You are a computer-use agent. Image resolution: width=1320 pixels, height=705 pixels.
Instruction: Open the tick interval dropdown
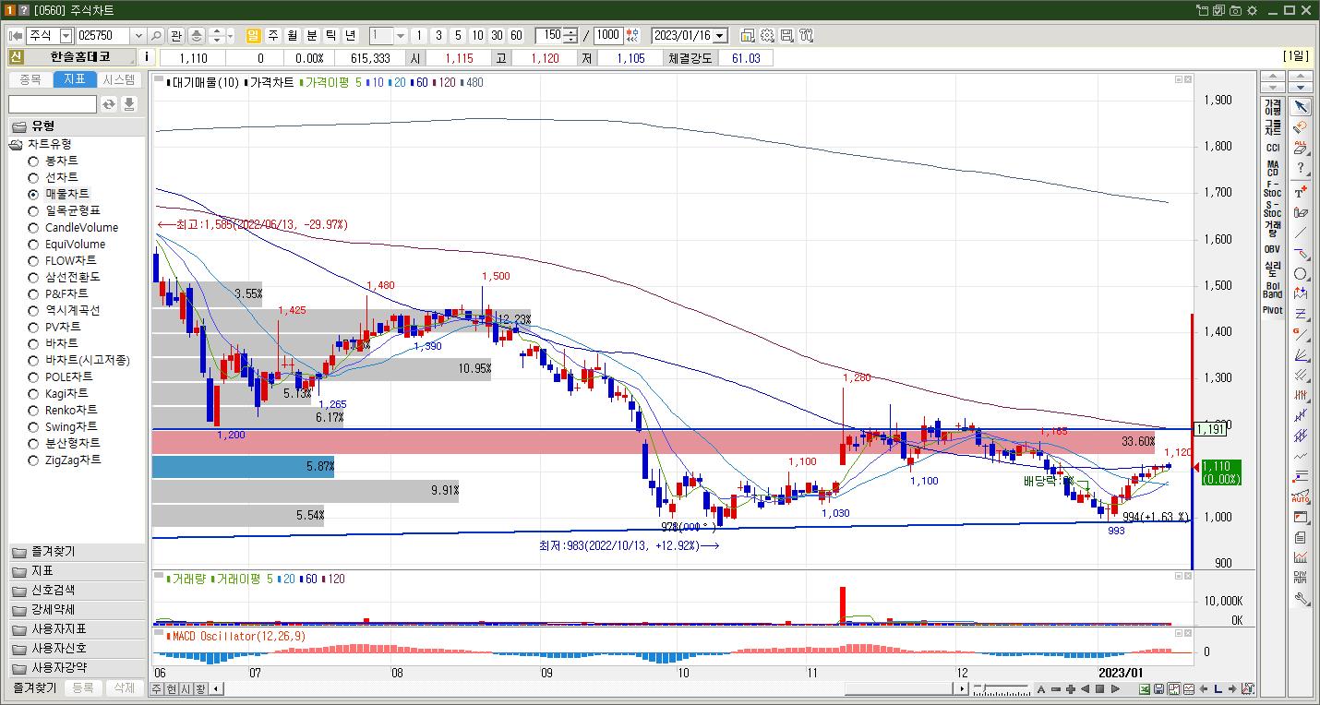(x=401, y=36)
